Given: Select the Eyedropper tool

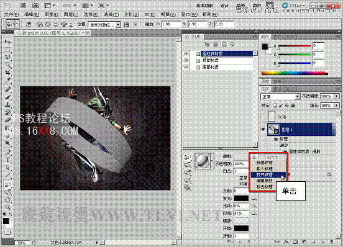Looking at the screenshot, I should 7,80.
